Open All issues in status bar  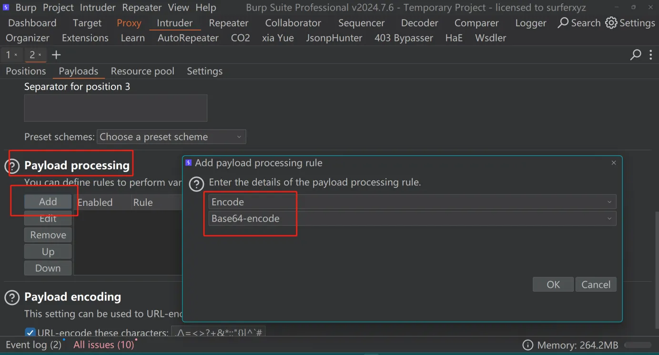coord(104,345)
